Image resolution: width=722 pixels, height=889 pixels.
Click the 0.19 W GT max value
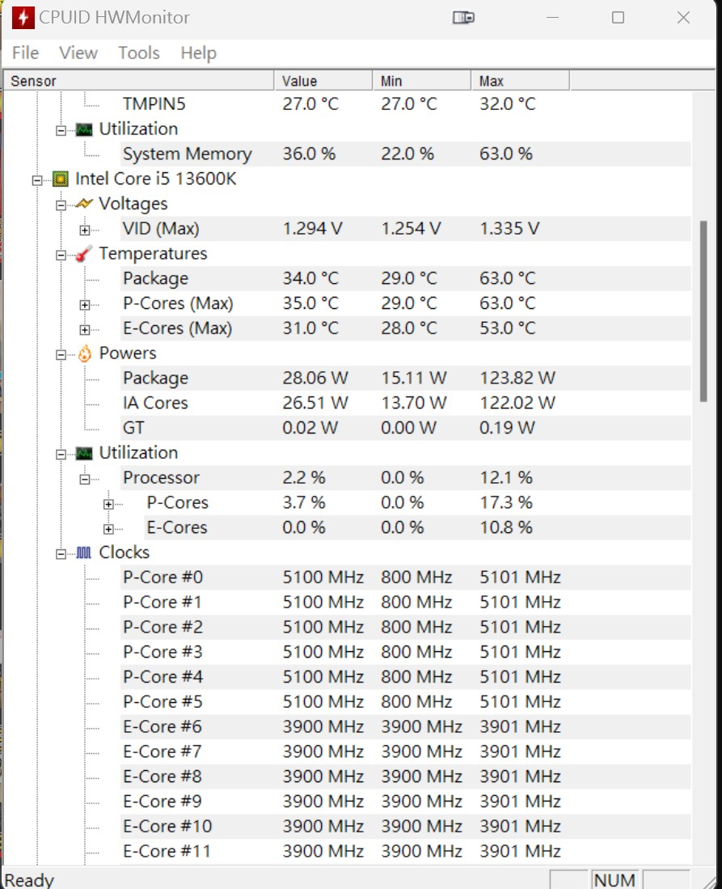(x=507, y=428)
